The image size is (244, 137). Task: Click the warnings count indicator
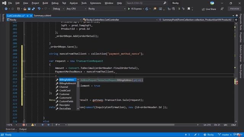(x=34, y=125)
